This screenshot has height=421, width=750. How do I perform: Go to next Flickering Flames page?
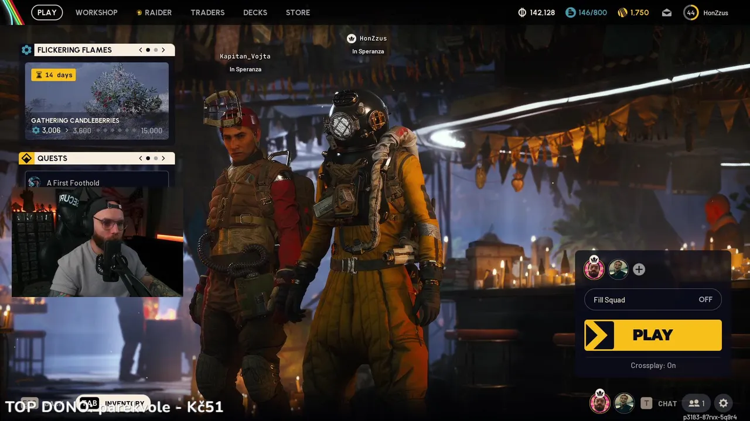163,50
